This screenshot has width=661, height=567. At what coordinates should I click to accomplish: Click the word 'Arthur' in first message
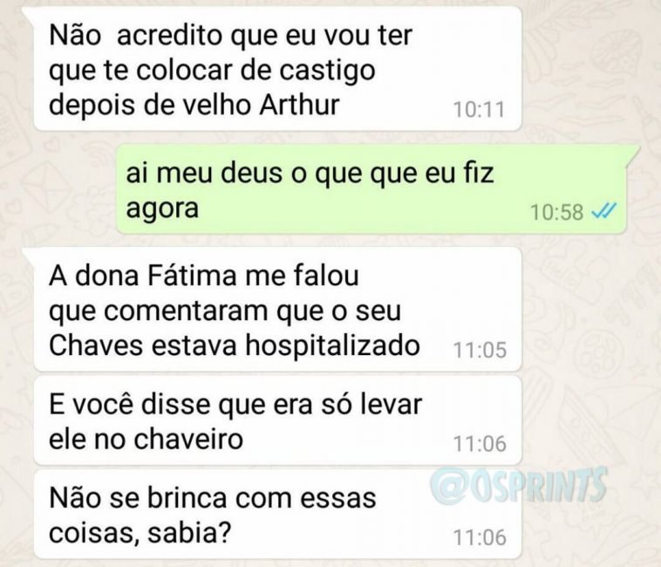pyautogui.click(x=299, y=105)
